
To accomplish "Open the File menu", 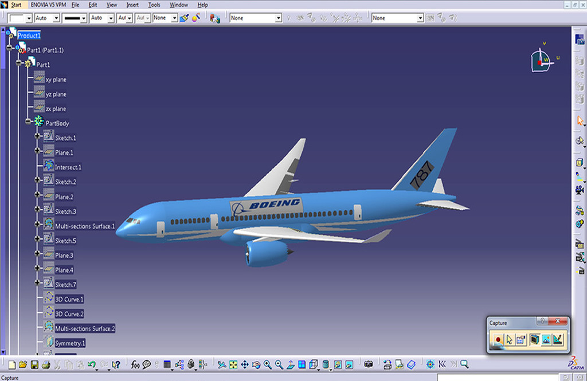I will point(75,5).
